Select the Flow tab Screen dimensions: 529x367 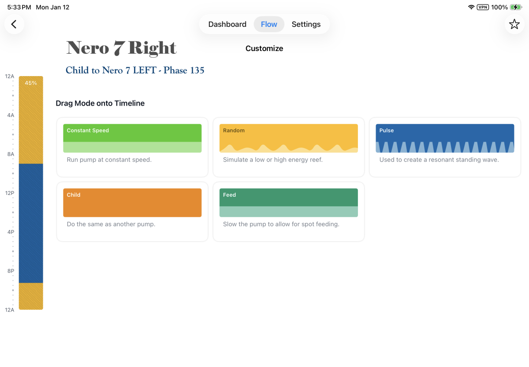coord(269,24)
